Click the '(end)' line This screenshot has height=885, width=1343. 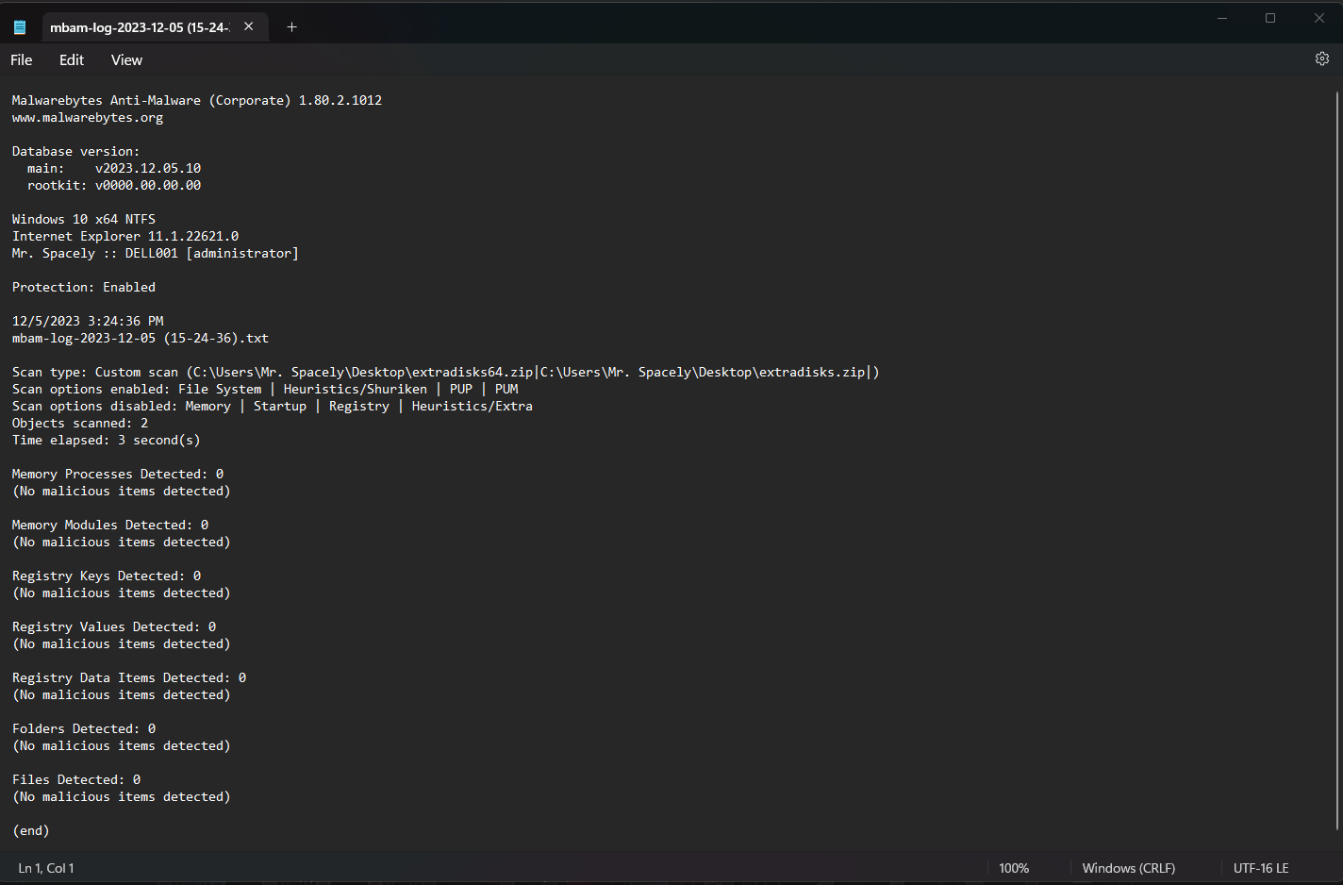[31, 830]
